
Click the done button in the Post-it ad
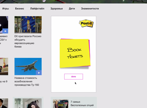73,76
